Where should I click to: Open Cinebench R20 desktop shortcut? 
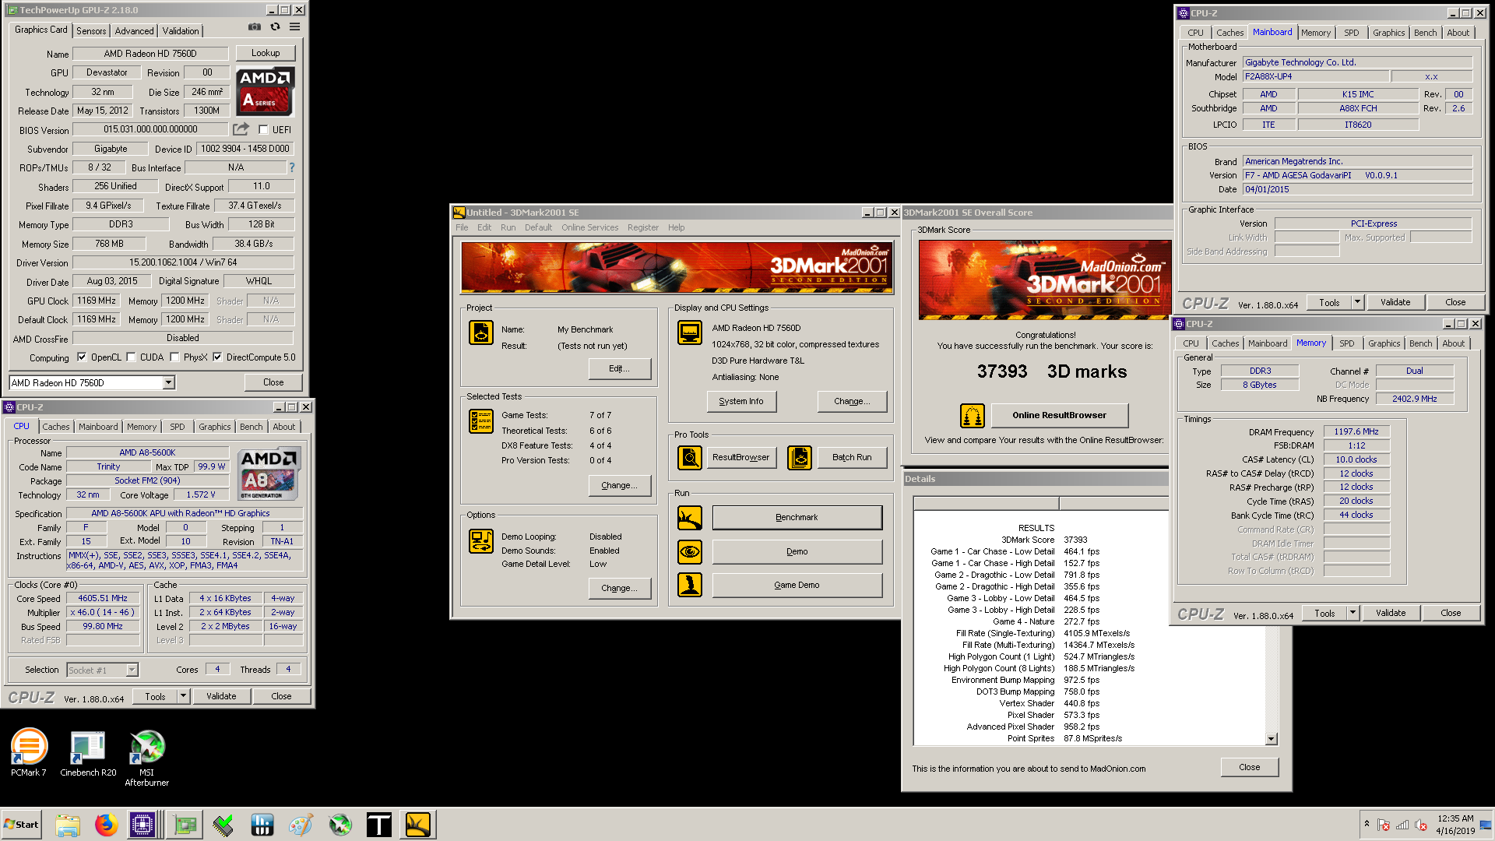point(88,751)
